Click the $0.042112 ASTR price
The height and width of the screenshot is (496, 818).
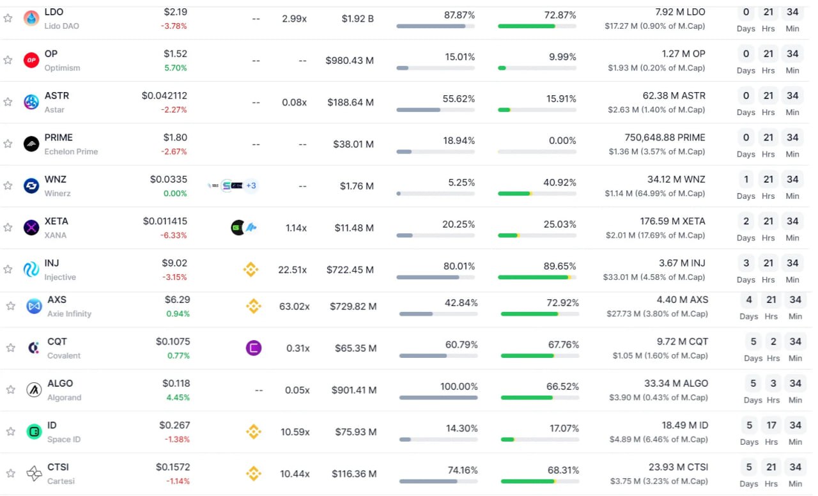coord(164,96)
